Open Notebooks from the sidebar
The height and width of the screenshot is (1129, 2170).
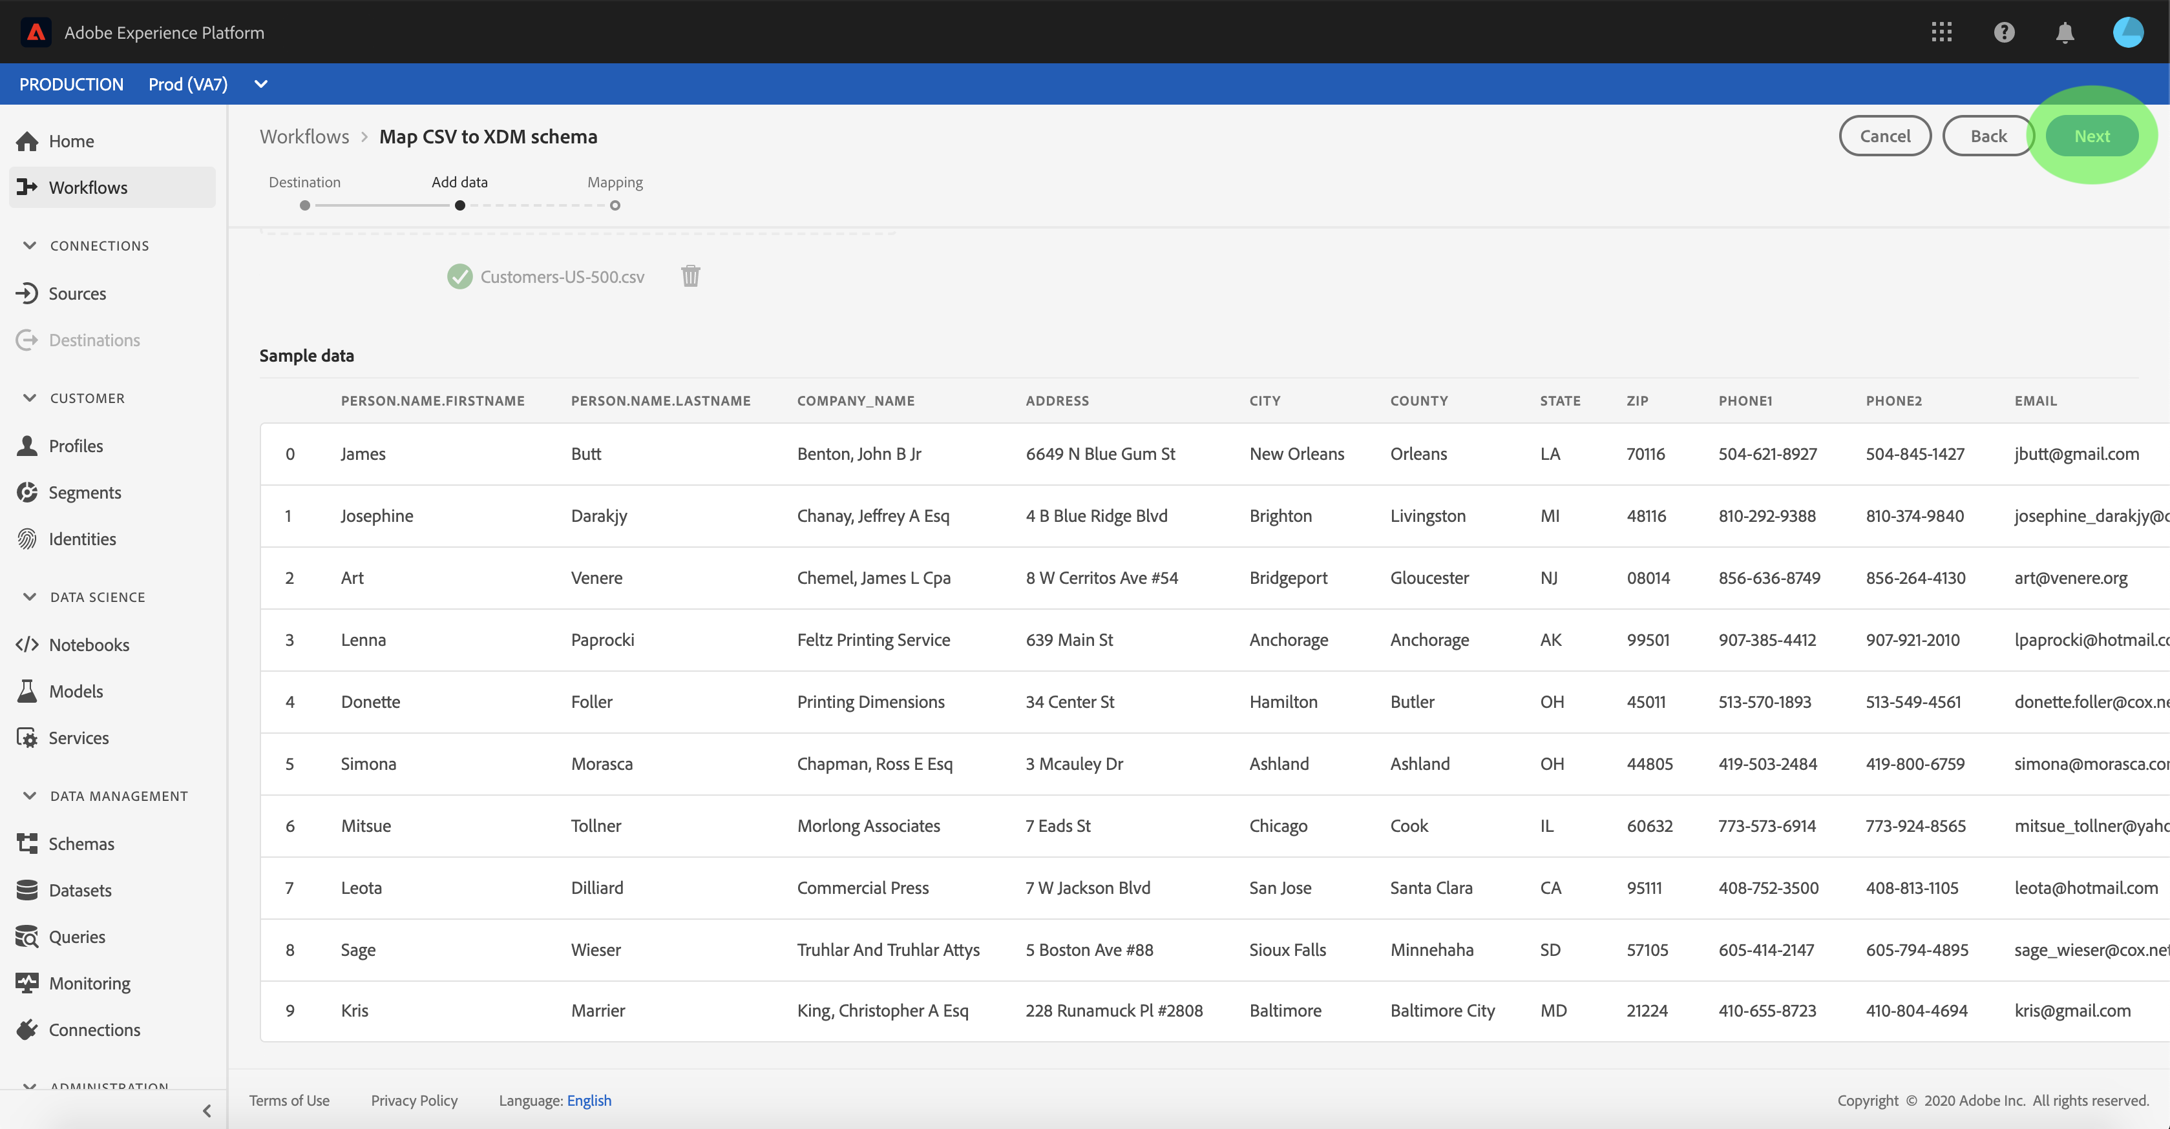tap(89, 644)
